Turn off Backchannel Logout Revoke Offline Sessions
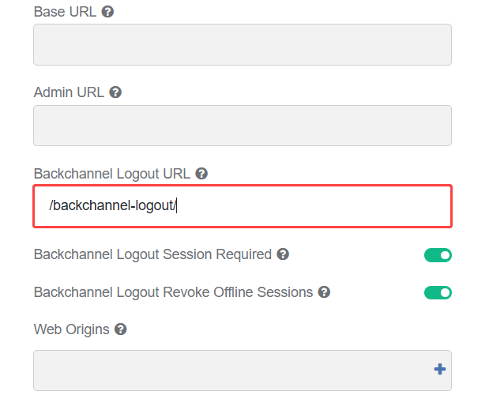Viewport: 489px width, 410px height. click(438, 293)
